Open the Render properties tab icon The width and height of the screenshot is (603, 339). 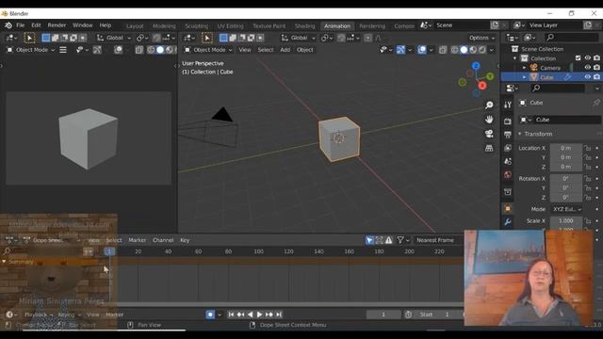pos(508,121)
